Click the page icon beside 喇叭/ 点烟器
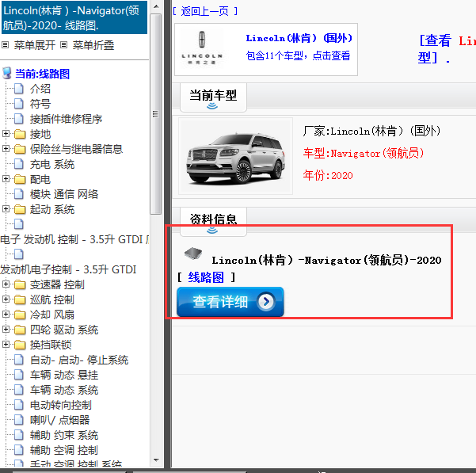This screenshot has height=473, width=476. 19,420
